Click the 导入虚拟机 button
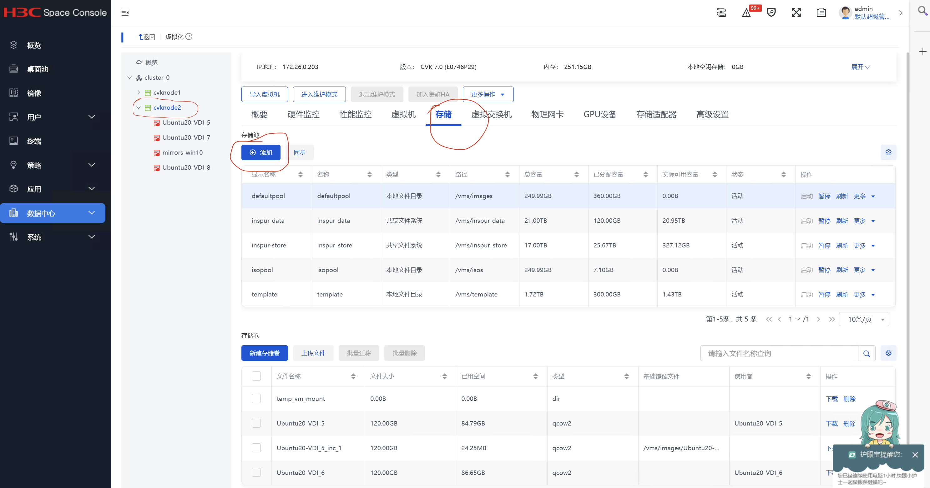Viewport: 930px width, 488px height. coord(265,94)
